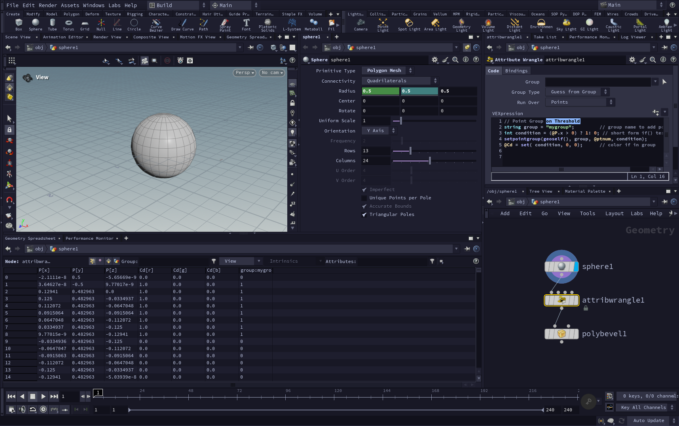The image size is (679, 426).
Task: Add a Metaball from the shelf
Action: pos(313,25)
